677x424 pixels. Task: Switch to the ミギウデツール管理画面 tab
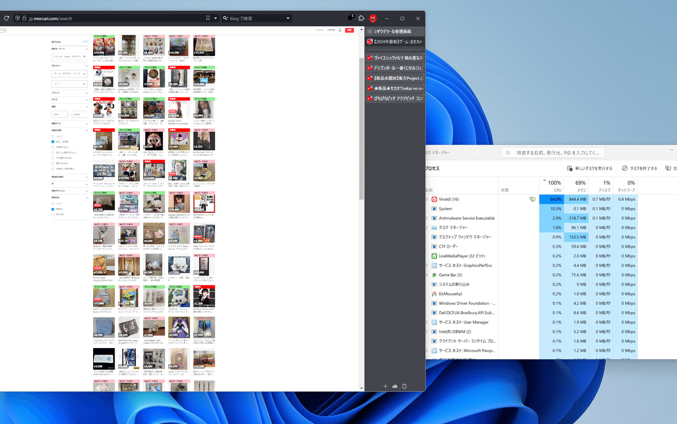(394, 32)
